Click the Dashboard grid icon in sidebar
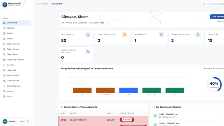 (x=4, y=23)
